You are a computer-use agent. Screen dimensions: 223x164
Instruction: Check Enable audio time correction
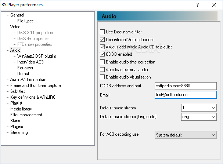pyautogui.click(x=102, y=62)
